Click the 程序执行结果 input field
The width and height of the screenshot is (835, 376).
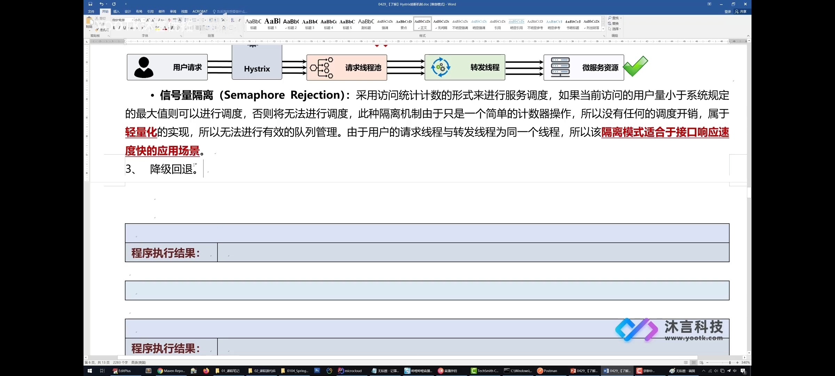(474, 253)
